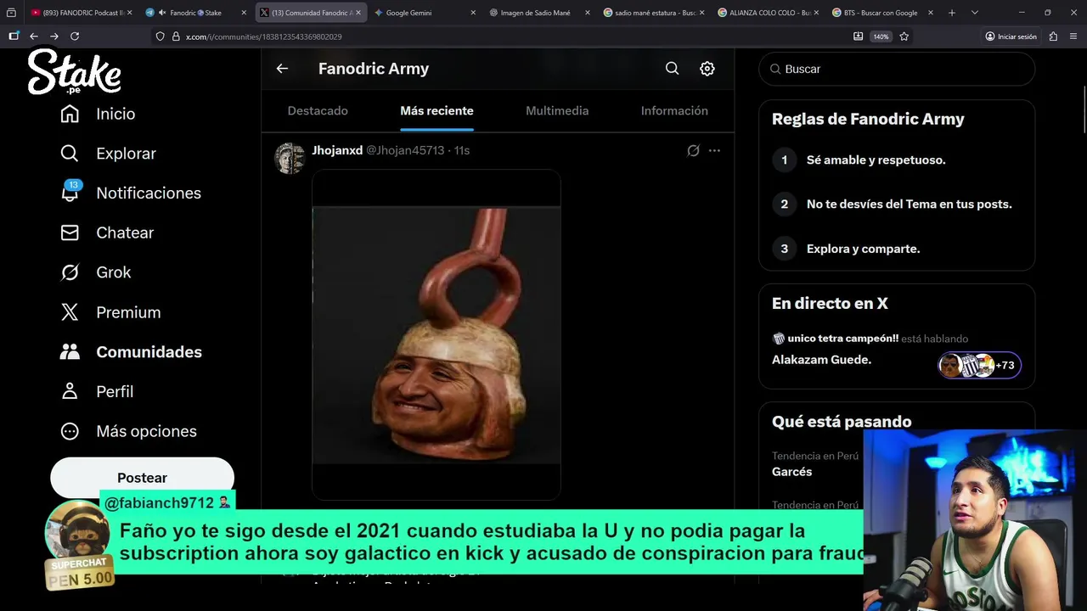1087x611 pixels.
Task: Open Explorar search icon in sidebar
Action: click(70, 154)
